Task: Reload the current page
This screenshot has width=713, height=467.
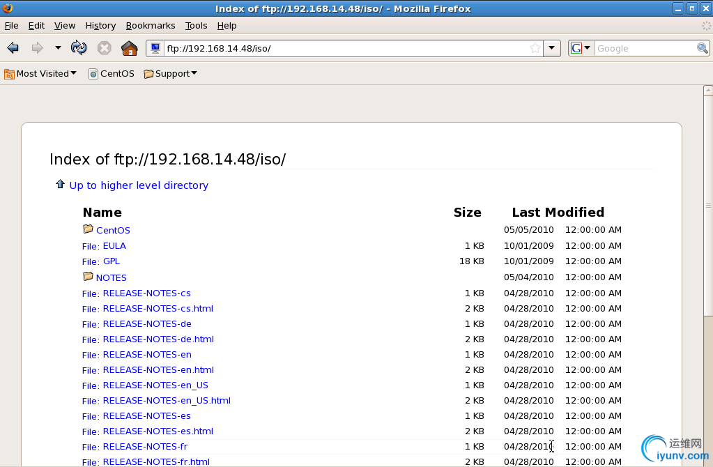Action: point(79,48)
